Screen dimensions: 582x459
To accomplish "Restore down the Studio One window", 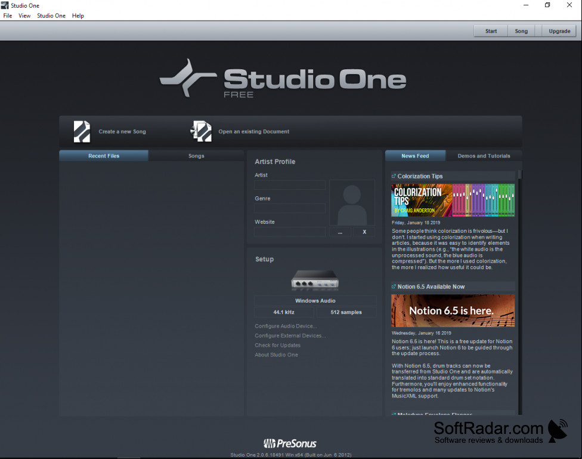I will (x=547, y=5).
